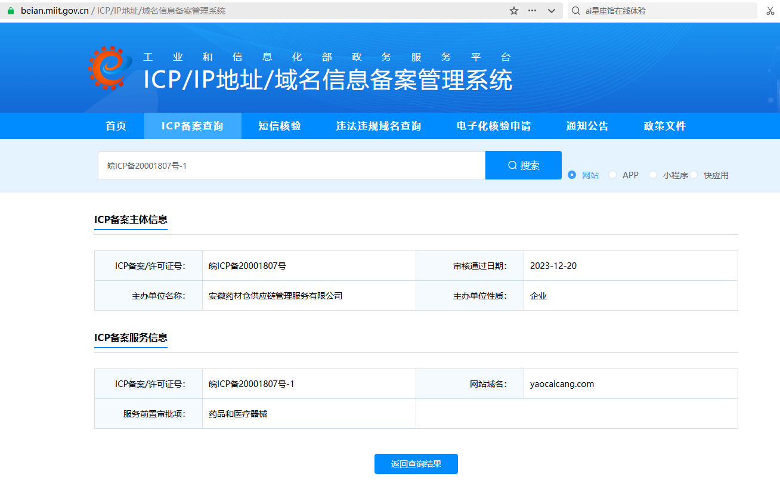780x480 pixels.
Task: Open the 电子化核验申请 tab
Action: (x=494, y=126)
